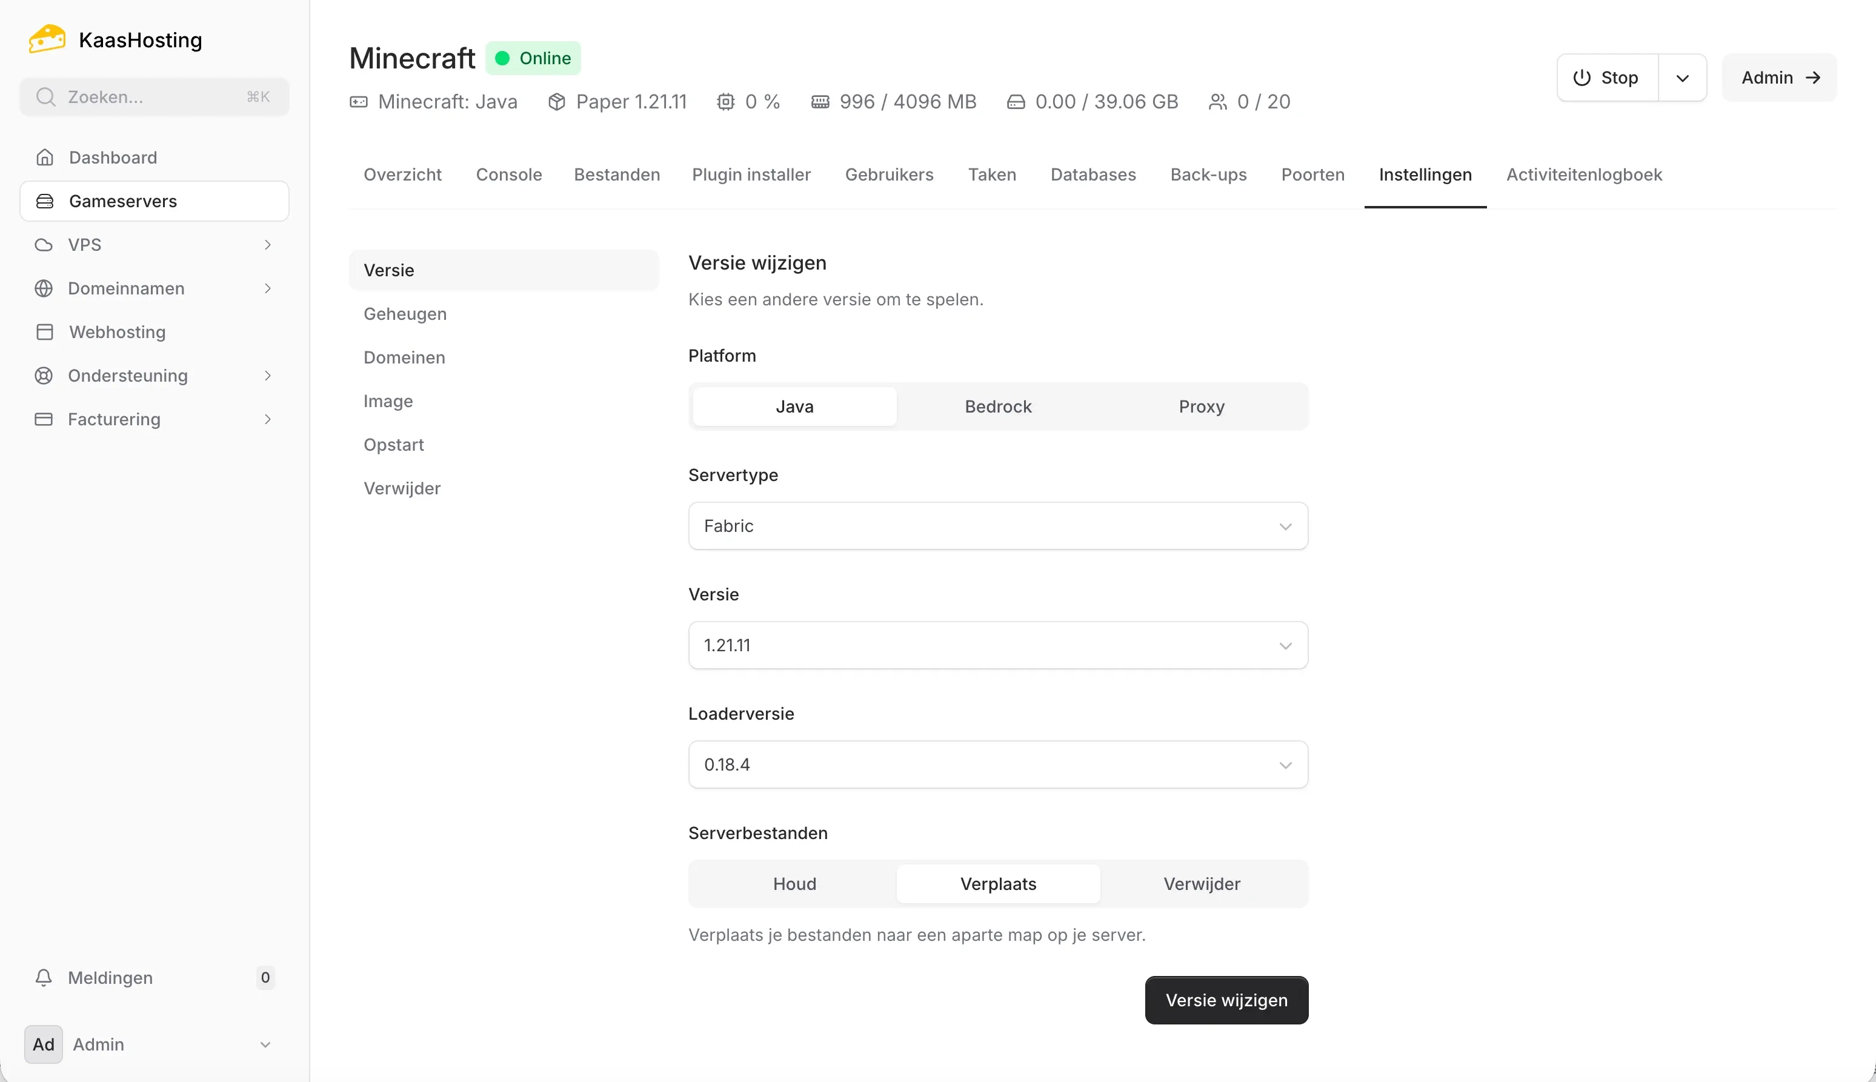Click the VPS cloud icon
1876x1082 pixels.
(44, 245)
